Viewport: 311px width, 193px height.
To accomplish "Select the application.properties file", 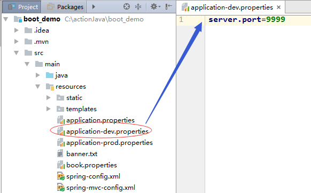I will pos(100,120).
